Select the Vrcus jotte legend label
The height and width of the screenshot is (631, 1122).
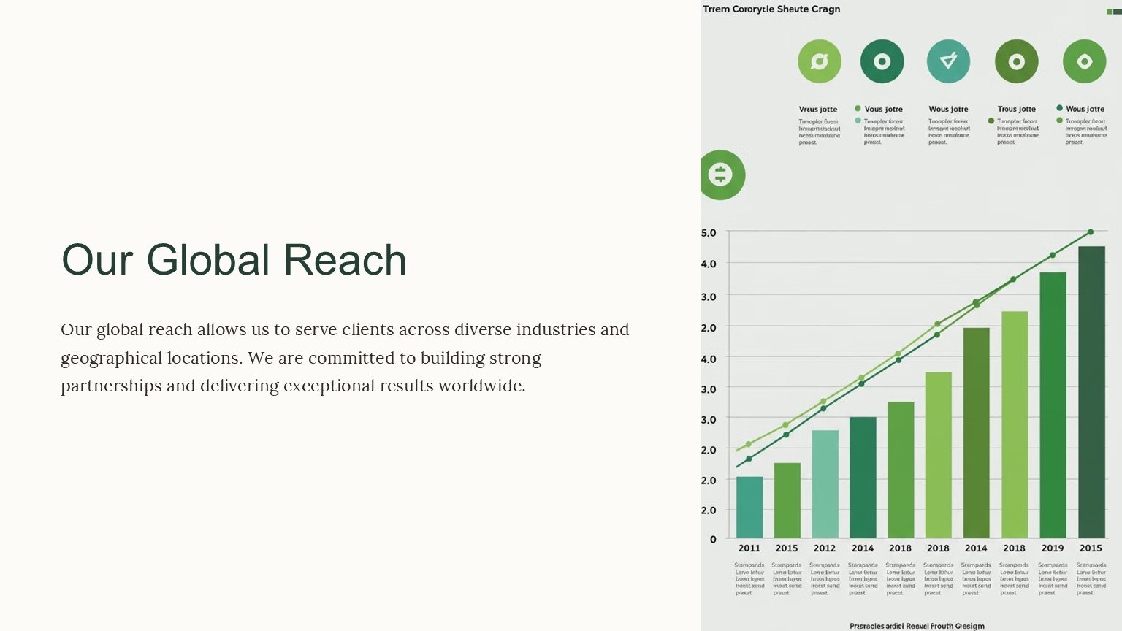[817, 110]
